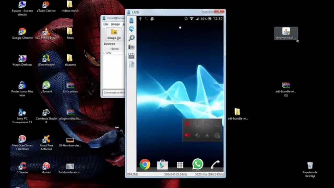
Task: Tap the Wi-Fi signal icon in phone status bar
Action: (x=192, y=19)
